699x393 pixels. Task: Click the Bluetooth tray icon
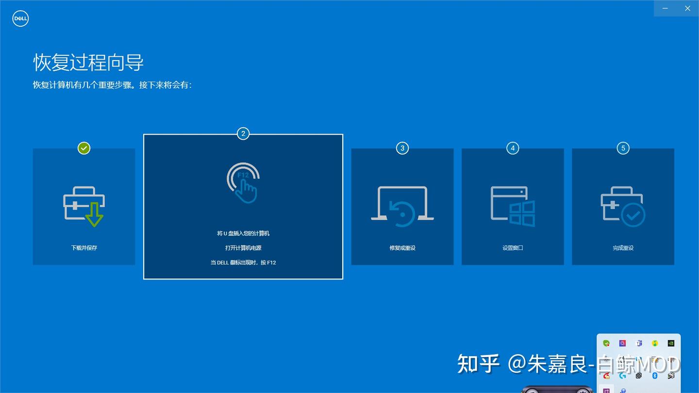click(x=654, y=376)
